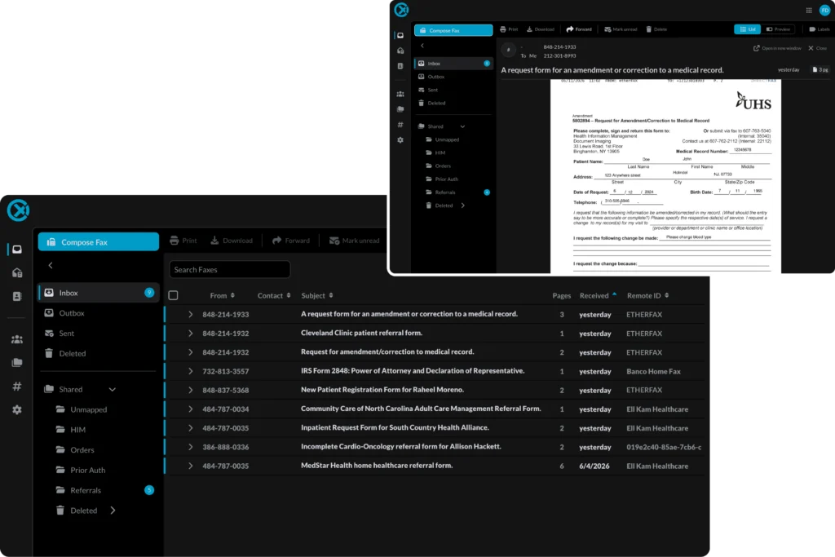Collapse the Shared folder chevron in the fax viewer window

pos(462,126)
